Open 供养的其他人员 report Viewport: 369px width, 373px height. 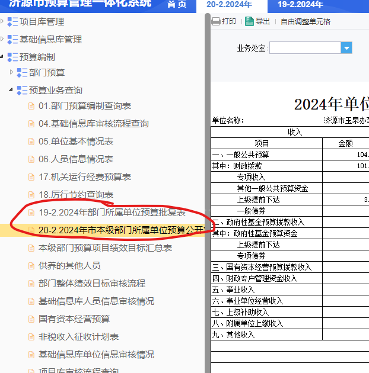click(69, 266)
